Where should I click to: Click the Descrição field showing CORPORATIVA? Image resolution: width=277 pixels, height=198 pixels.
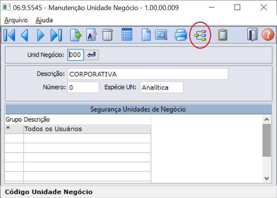click(x=148, y=74)
